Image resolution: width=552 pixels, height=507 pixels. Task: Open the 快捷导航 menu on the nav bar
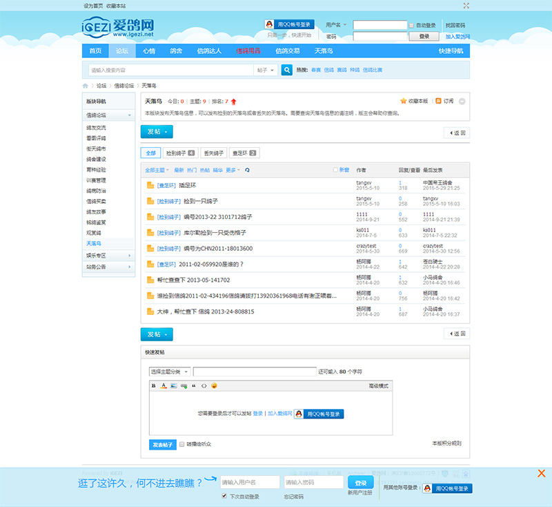(x=451, y=50)
